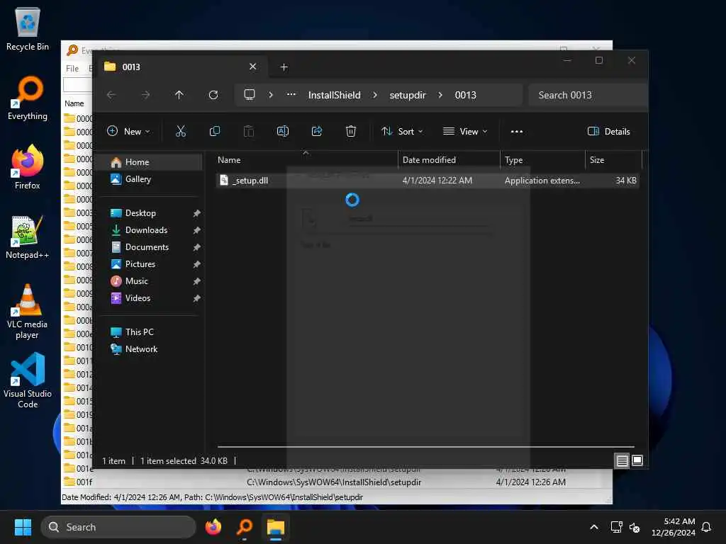Go up one folder level
The image size is (726, 544).
pos(179,95)
